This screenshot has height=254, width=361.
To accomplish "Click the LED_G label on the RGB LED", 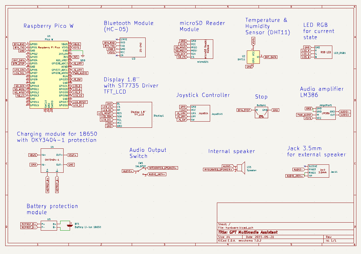I will point(306,54).
